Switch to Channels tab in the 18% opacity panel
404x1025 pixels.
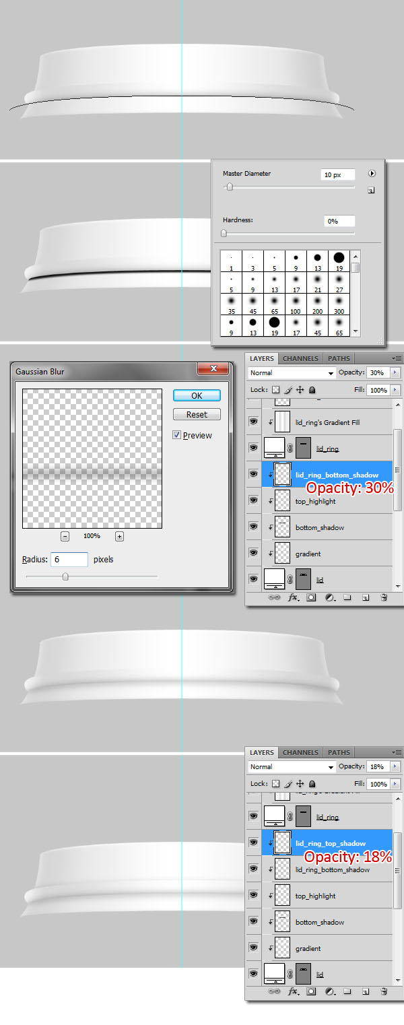(x=300, y=752)
